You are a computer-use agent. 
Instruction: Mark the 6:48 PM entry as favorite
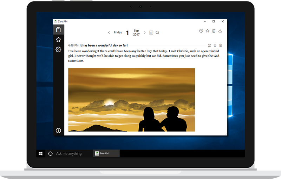pyautogui.click(x=215, y=45)
